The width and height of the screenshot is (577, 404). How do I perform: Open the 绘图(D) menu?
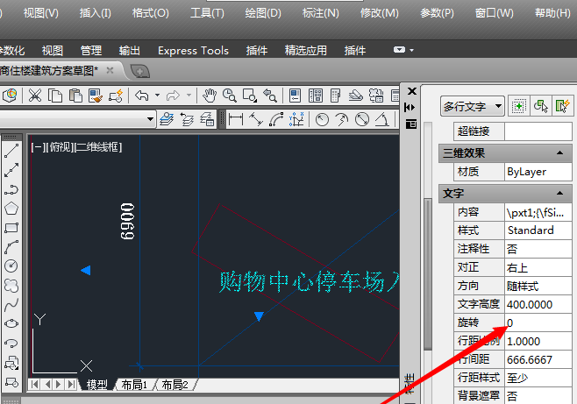click(x=263, y=14)
